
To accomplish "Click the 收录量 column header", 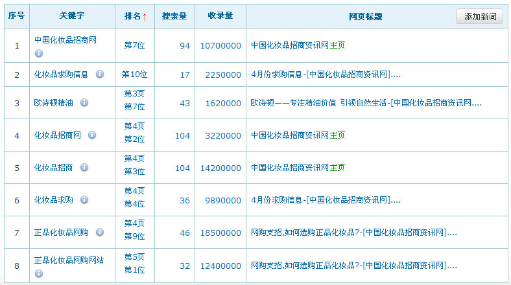I will (x=220, y=16).
